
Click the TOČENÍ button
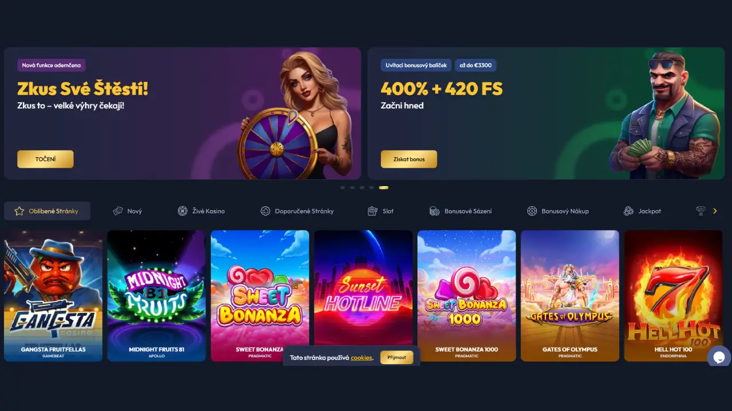(45, 159)
